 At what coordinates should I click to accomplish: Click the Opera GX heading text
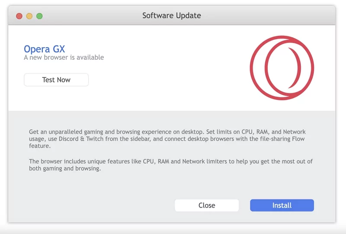click(44, 49)
